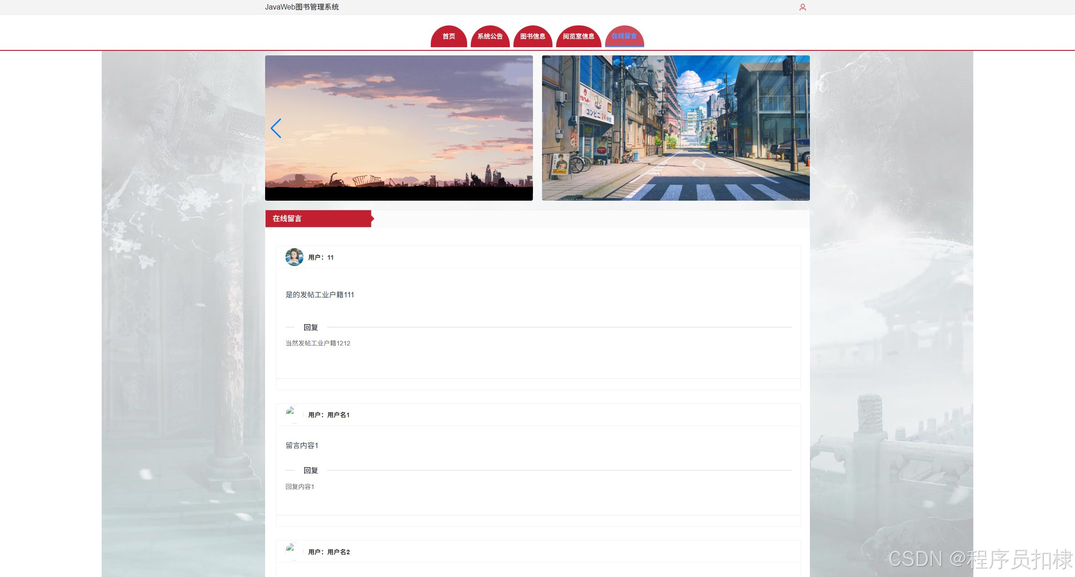The image size is (1075, 577).
Task: Select the 在线留言 navigation tab
Action: (624, 36)
